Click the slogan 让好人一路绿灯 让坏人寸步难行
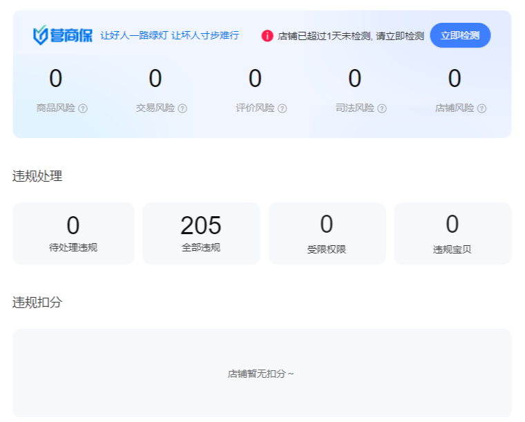525x422 pixels. 170,35
